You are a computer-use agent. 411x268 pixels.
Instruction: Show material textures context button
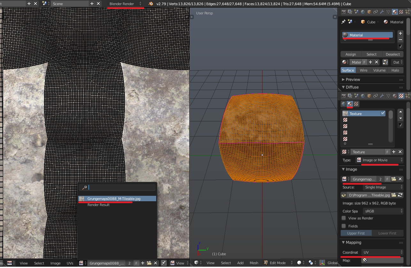pyautogui.click(x=350, y=104)
